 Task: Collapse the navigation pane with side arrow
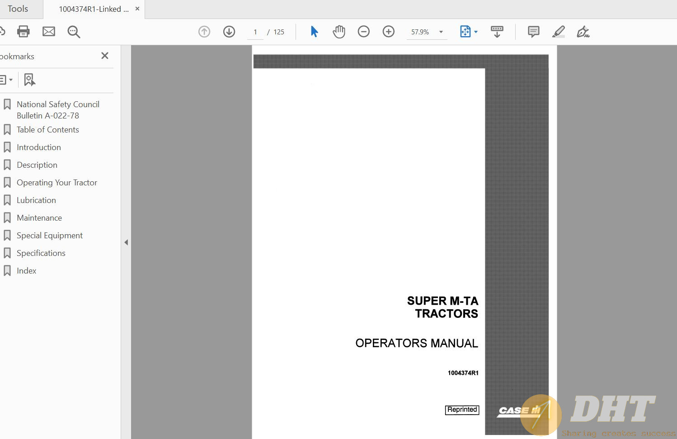pos(126,242)
